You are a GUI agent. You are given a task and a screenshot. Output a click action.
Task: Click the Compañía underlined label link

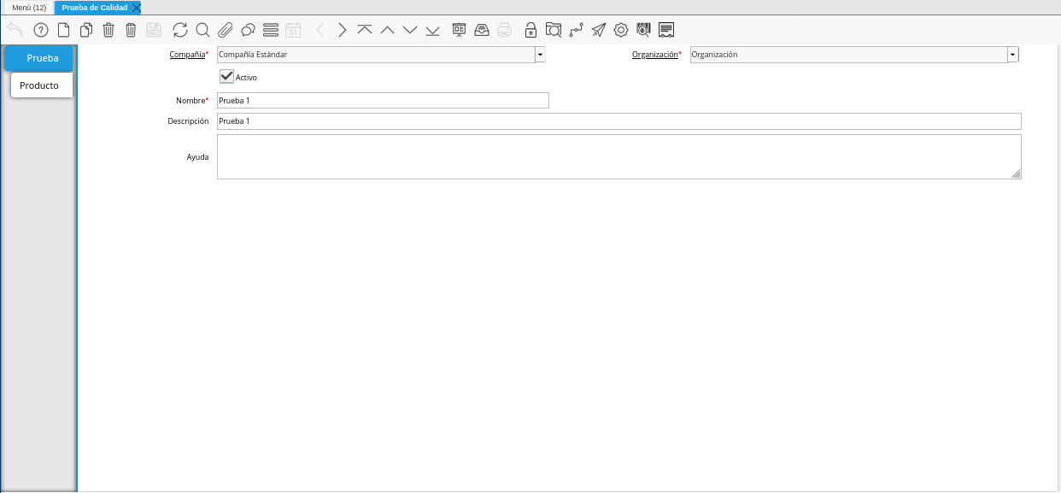[x=188, y=54]
